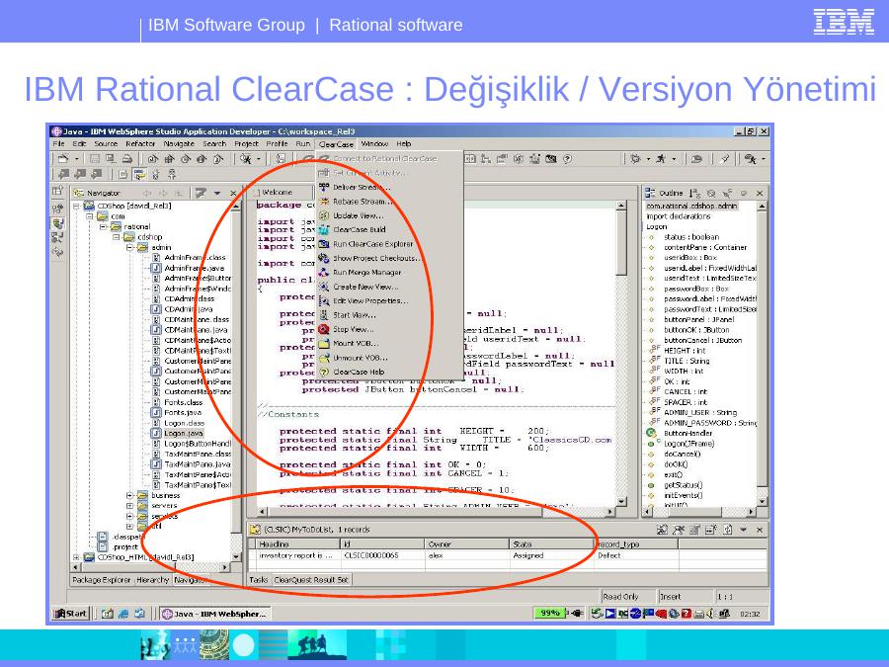Switch to ClearQuest Result Set tab
This screenshot has width=889, height=667.
coord(311,580)
